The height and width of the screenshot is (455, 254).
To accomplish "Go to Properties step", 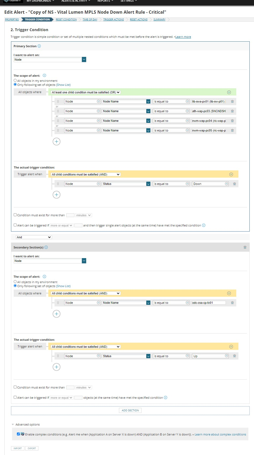I will pos(12,20).
